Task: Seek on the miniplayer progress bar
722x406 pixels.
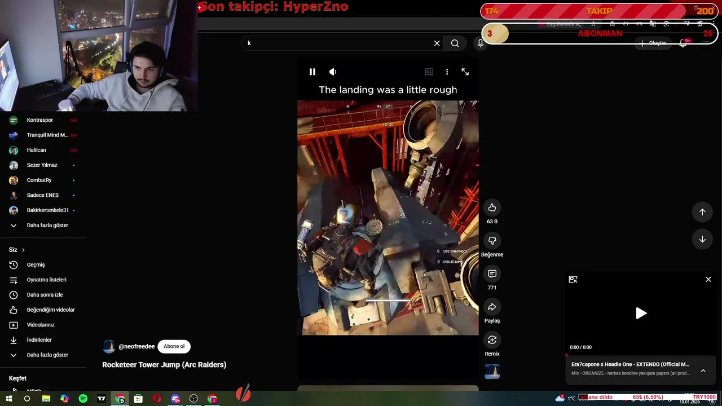Action: coord(641,355)
